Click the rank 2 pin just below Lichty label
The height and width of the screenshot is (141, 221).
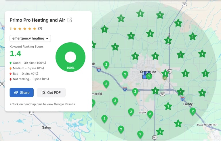click(193, 111)
